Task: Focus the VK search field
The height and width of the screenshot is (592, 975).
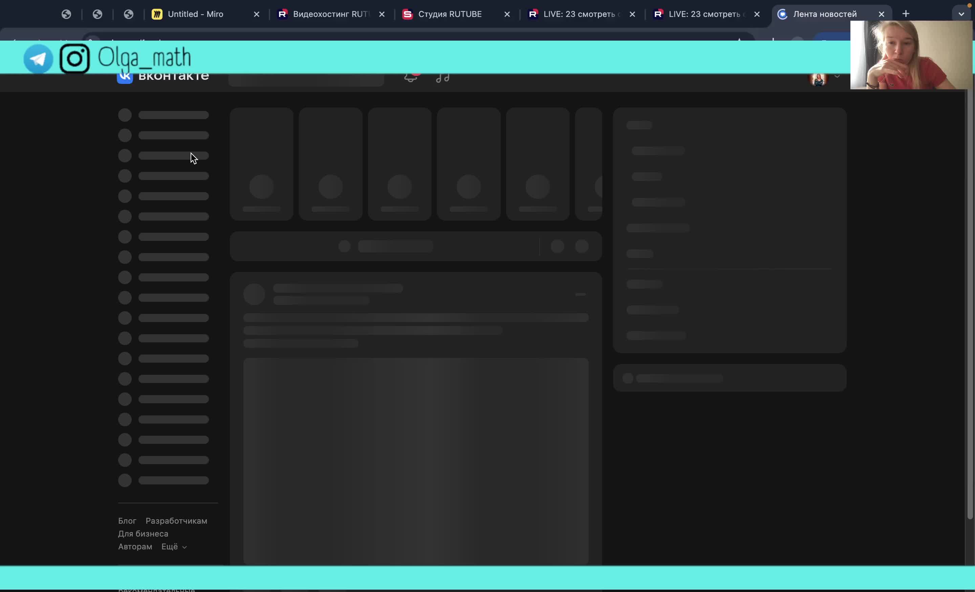Action: 306,79
